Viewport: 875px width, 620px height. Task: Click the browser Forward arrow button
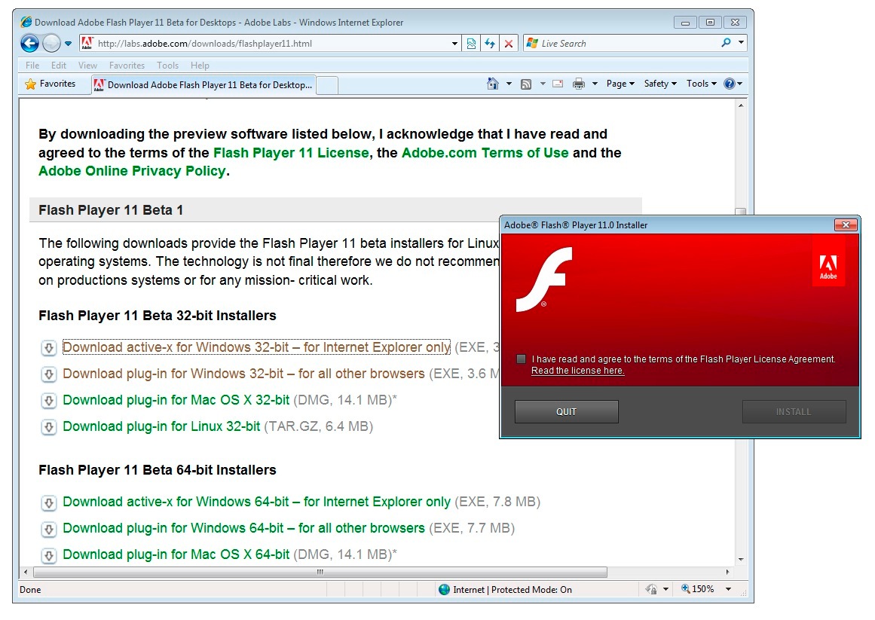pos(51,43)
